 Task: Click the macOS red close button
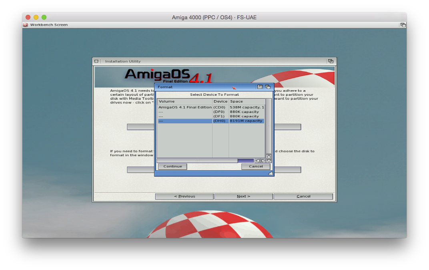[x=28, y=17]
